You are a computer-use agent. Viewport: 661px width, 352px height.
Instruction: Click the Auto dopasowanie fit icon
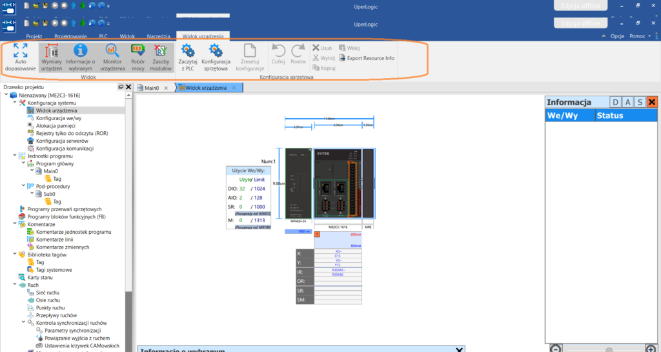tap(20, 50)
